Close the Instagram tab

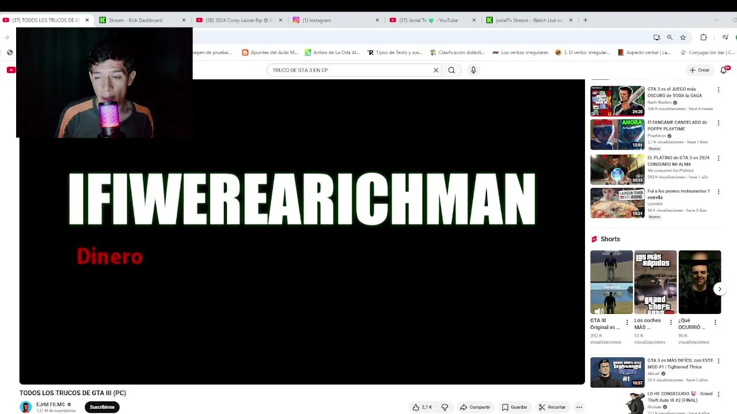(x=377, y=20)
